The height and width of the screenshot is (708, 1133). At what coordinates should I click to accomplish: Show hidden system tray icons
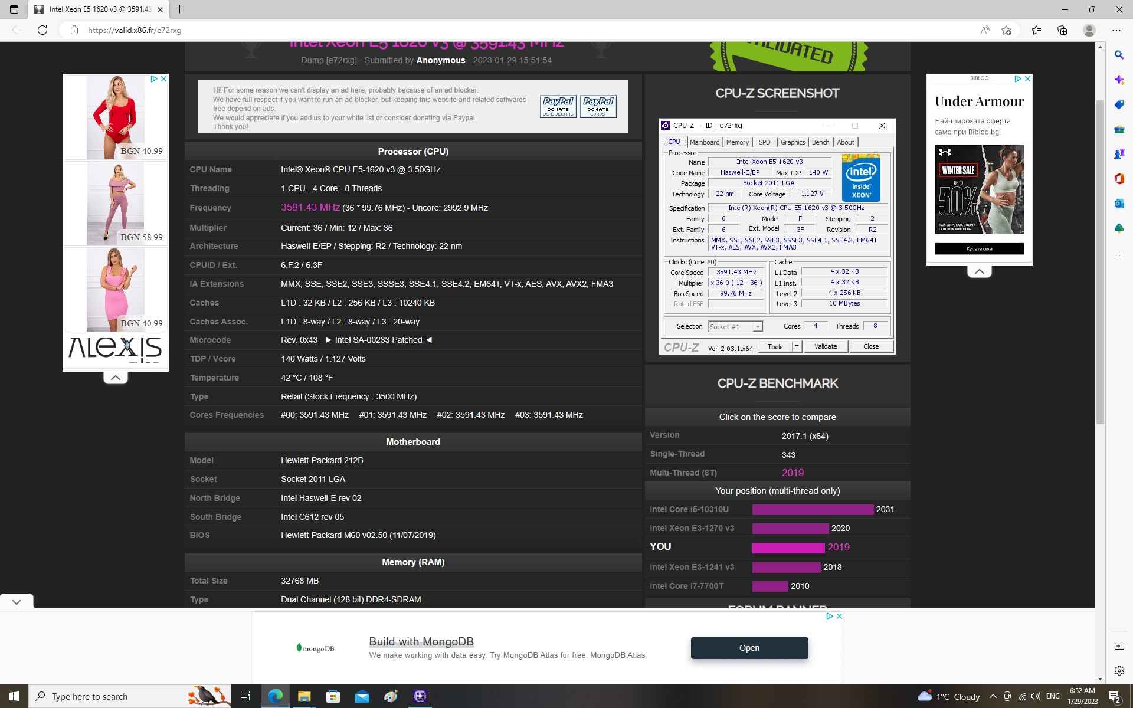coord(993,696)
